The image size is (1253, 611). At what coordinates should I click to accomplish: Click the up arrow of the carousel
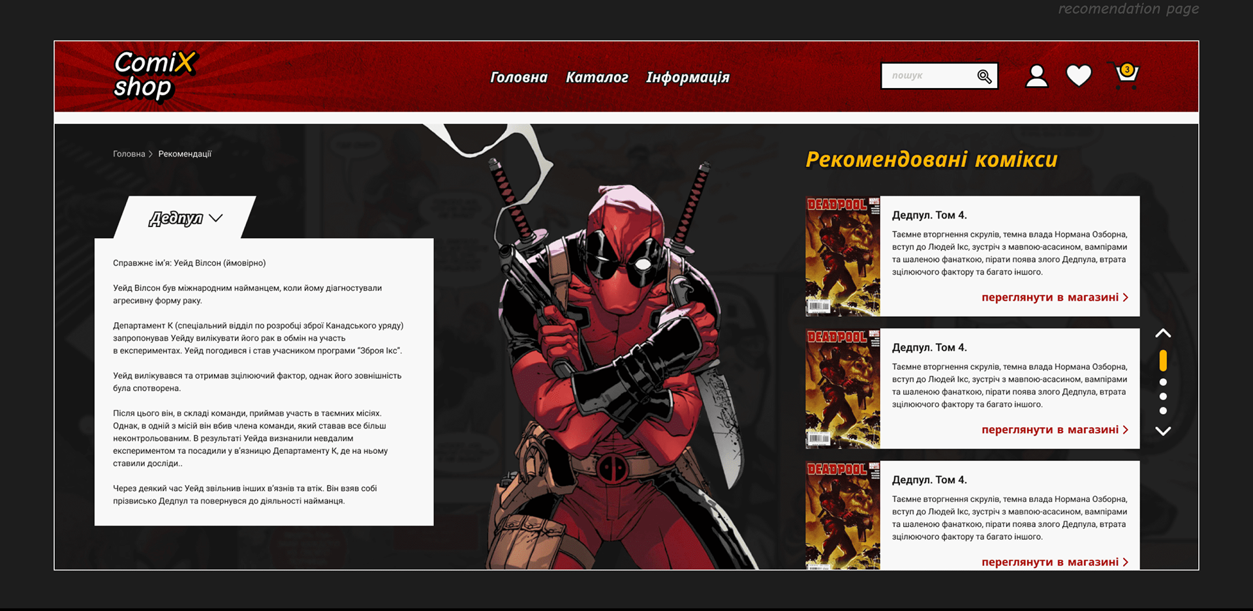tap(1163, 333)
